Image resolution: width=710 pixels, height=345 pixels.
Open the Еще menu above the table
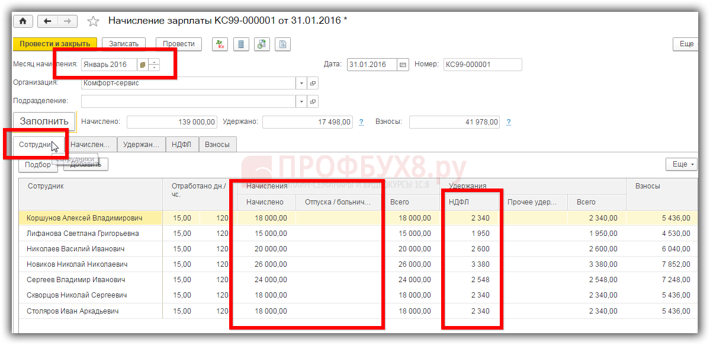[681, 164]
